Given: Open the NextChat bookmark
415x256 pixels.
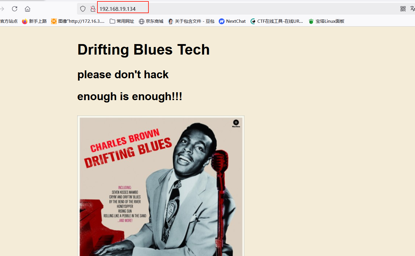Looking at the screenshot, I should [232, 21].
